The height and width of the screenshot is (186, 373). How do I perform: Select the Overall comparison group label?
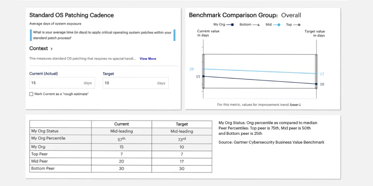click(291, 15)
